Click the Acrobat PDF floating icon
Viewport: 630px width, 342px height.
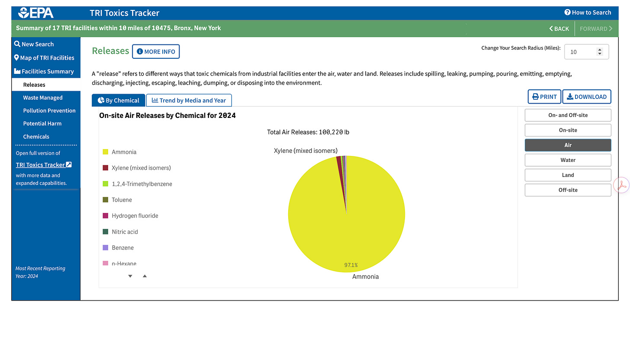[622, 185]
